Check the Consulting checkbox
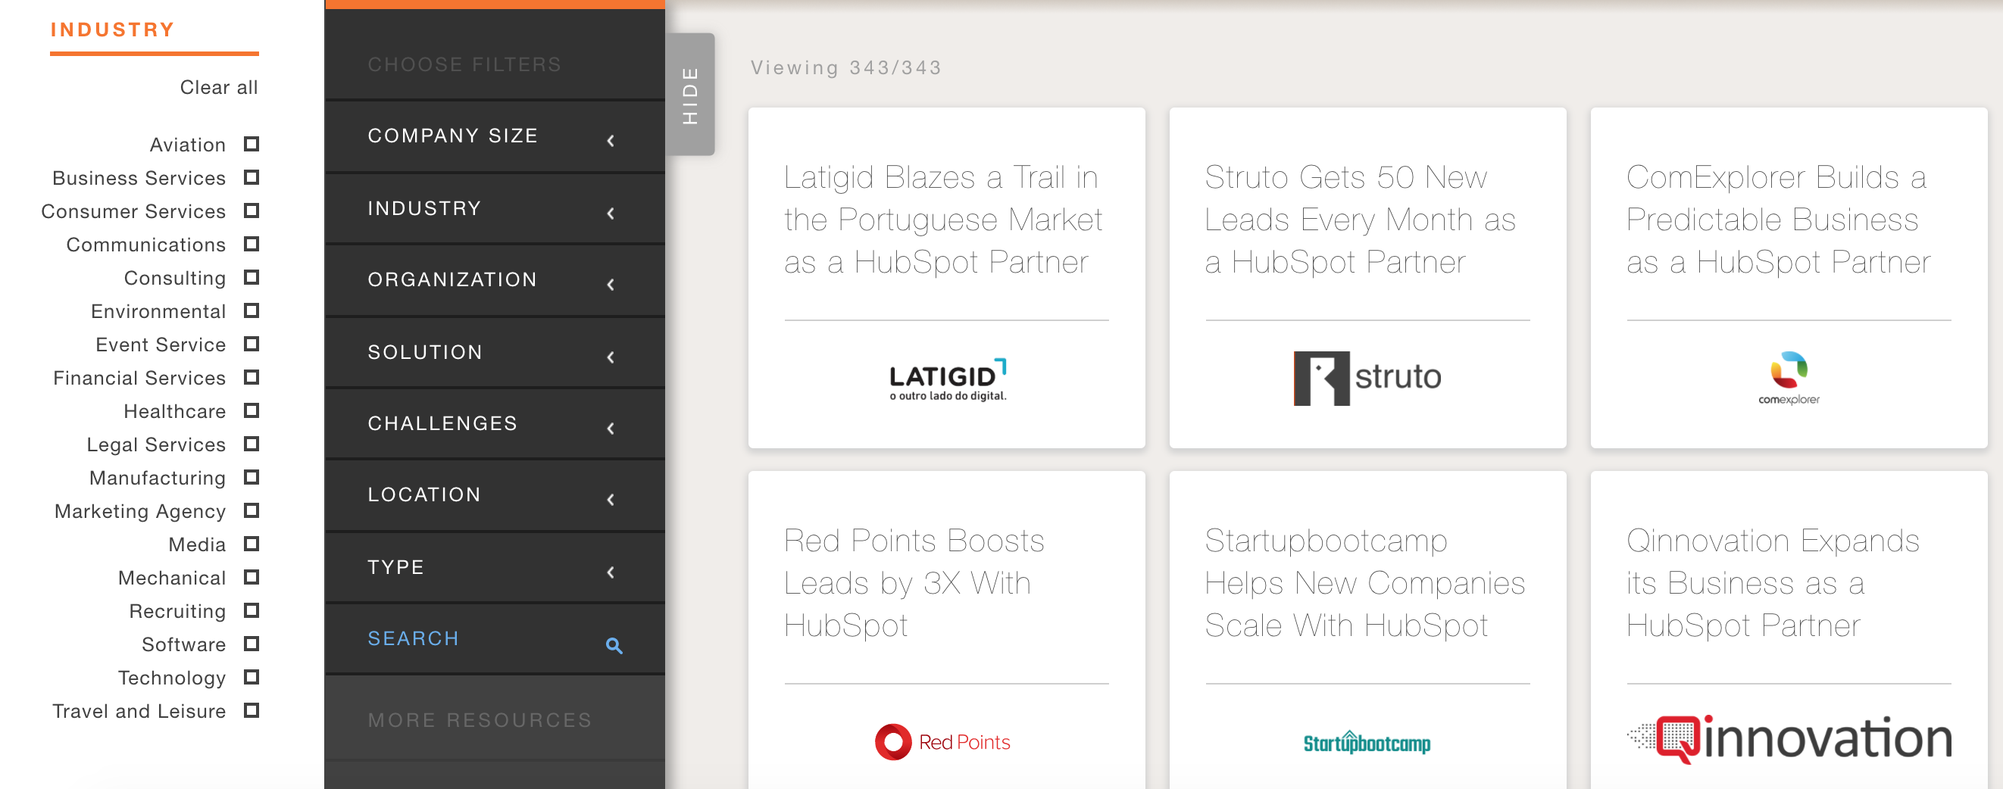 pos(252,277)
